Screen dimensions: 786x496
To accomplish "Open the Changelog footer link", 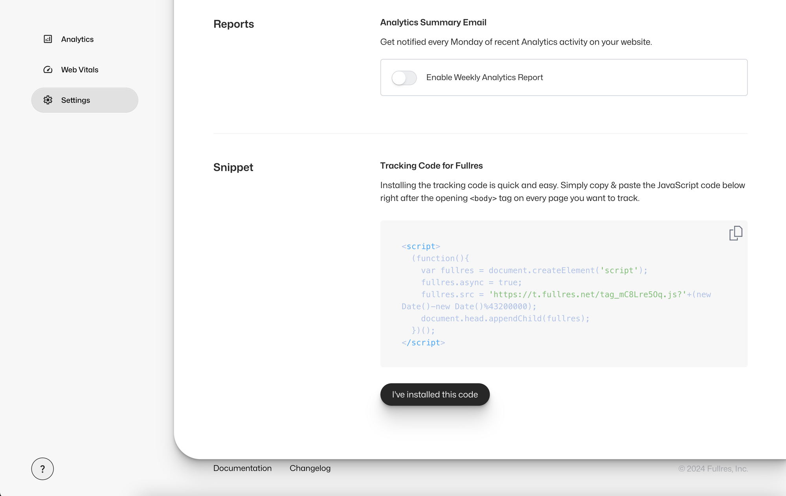I will [310, 468].
